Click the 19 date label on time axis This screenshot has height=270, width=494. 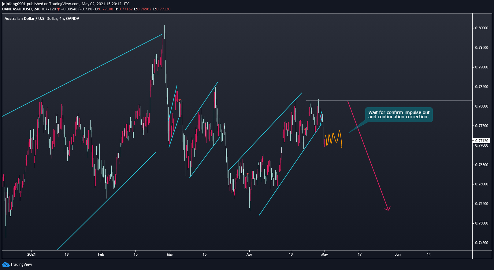tap(291, 254)
